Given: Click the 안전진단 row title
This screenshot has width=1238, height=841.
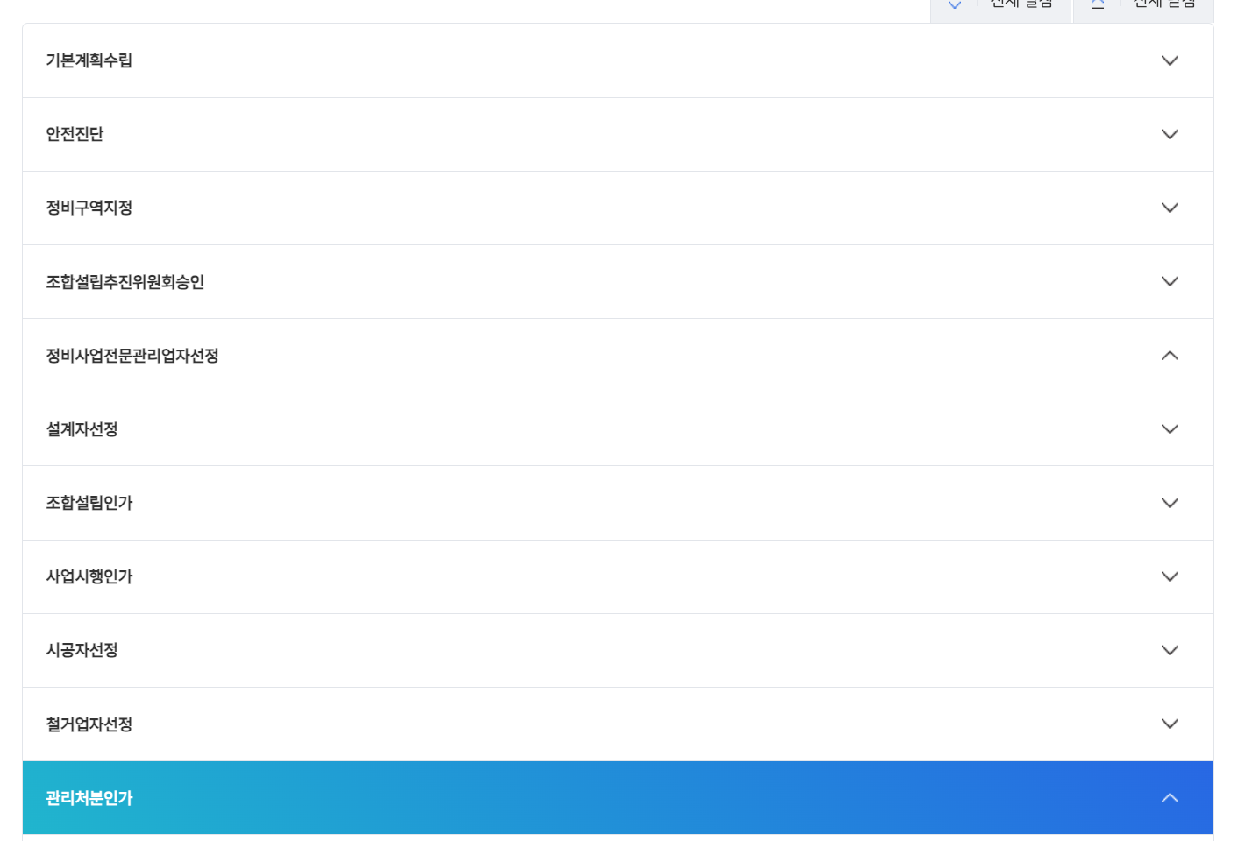Looking at the screenshot, I should coord(75,134).
